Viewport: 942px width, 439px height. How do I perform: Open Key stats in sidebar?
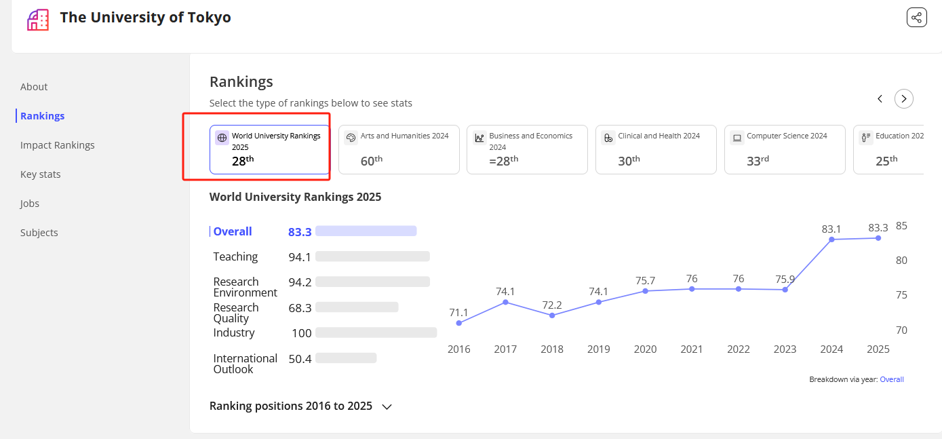coord(41,174)
